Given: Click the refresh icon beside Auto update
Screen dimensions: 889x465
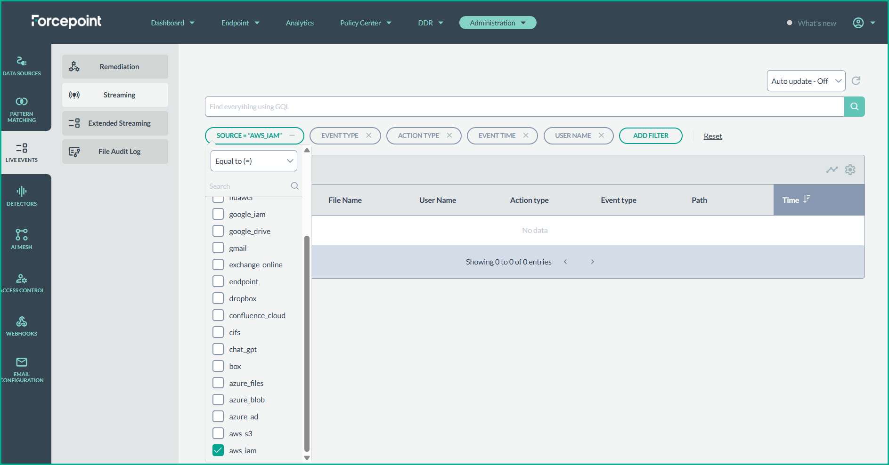Looking at the screenshot, I should tap(856, 81).
